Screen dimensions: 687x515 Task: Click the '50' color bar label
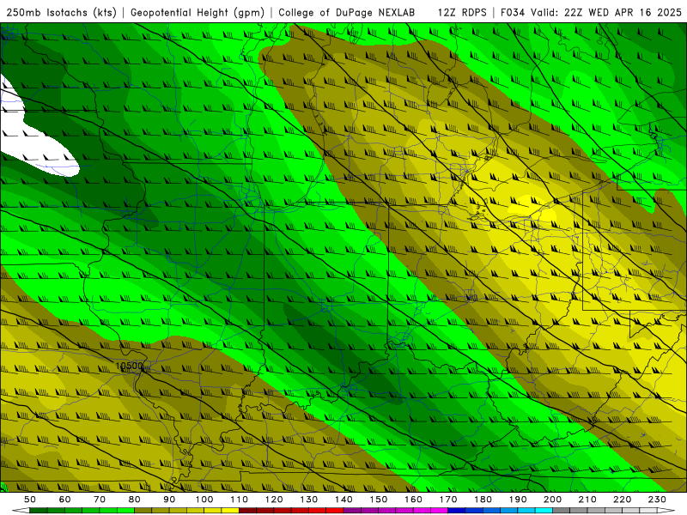point(30,500)
